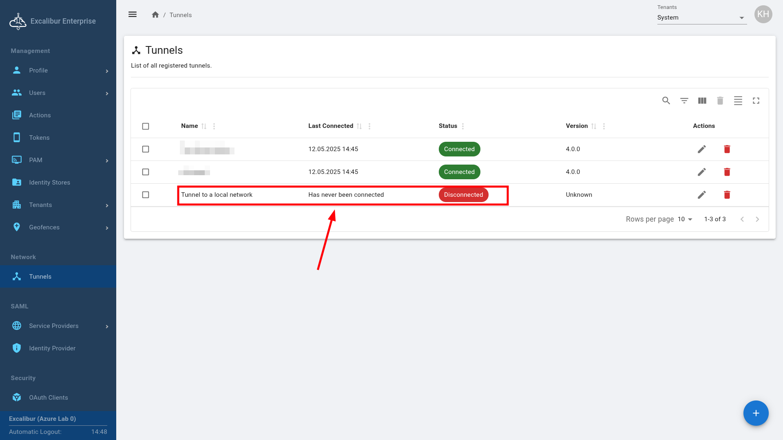Click the table search magnifier icon
This screenshot has height=440, width=783.
[x=666, y=101]
